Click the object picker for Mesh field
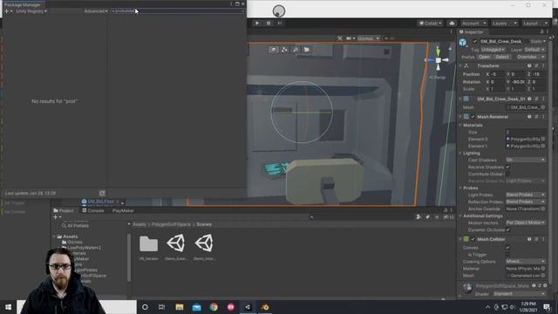Image resolution: width=558 pixels, height=314 pixels. pyautogui.click(x=543, y=107)
